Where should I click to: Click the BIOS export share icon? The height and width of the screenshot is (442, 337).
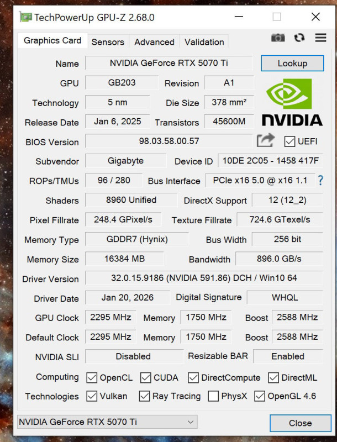tap(265, 140)
